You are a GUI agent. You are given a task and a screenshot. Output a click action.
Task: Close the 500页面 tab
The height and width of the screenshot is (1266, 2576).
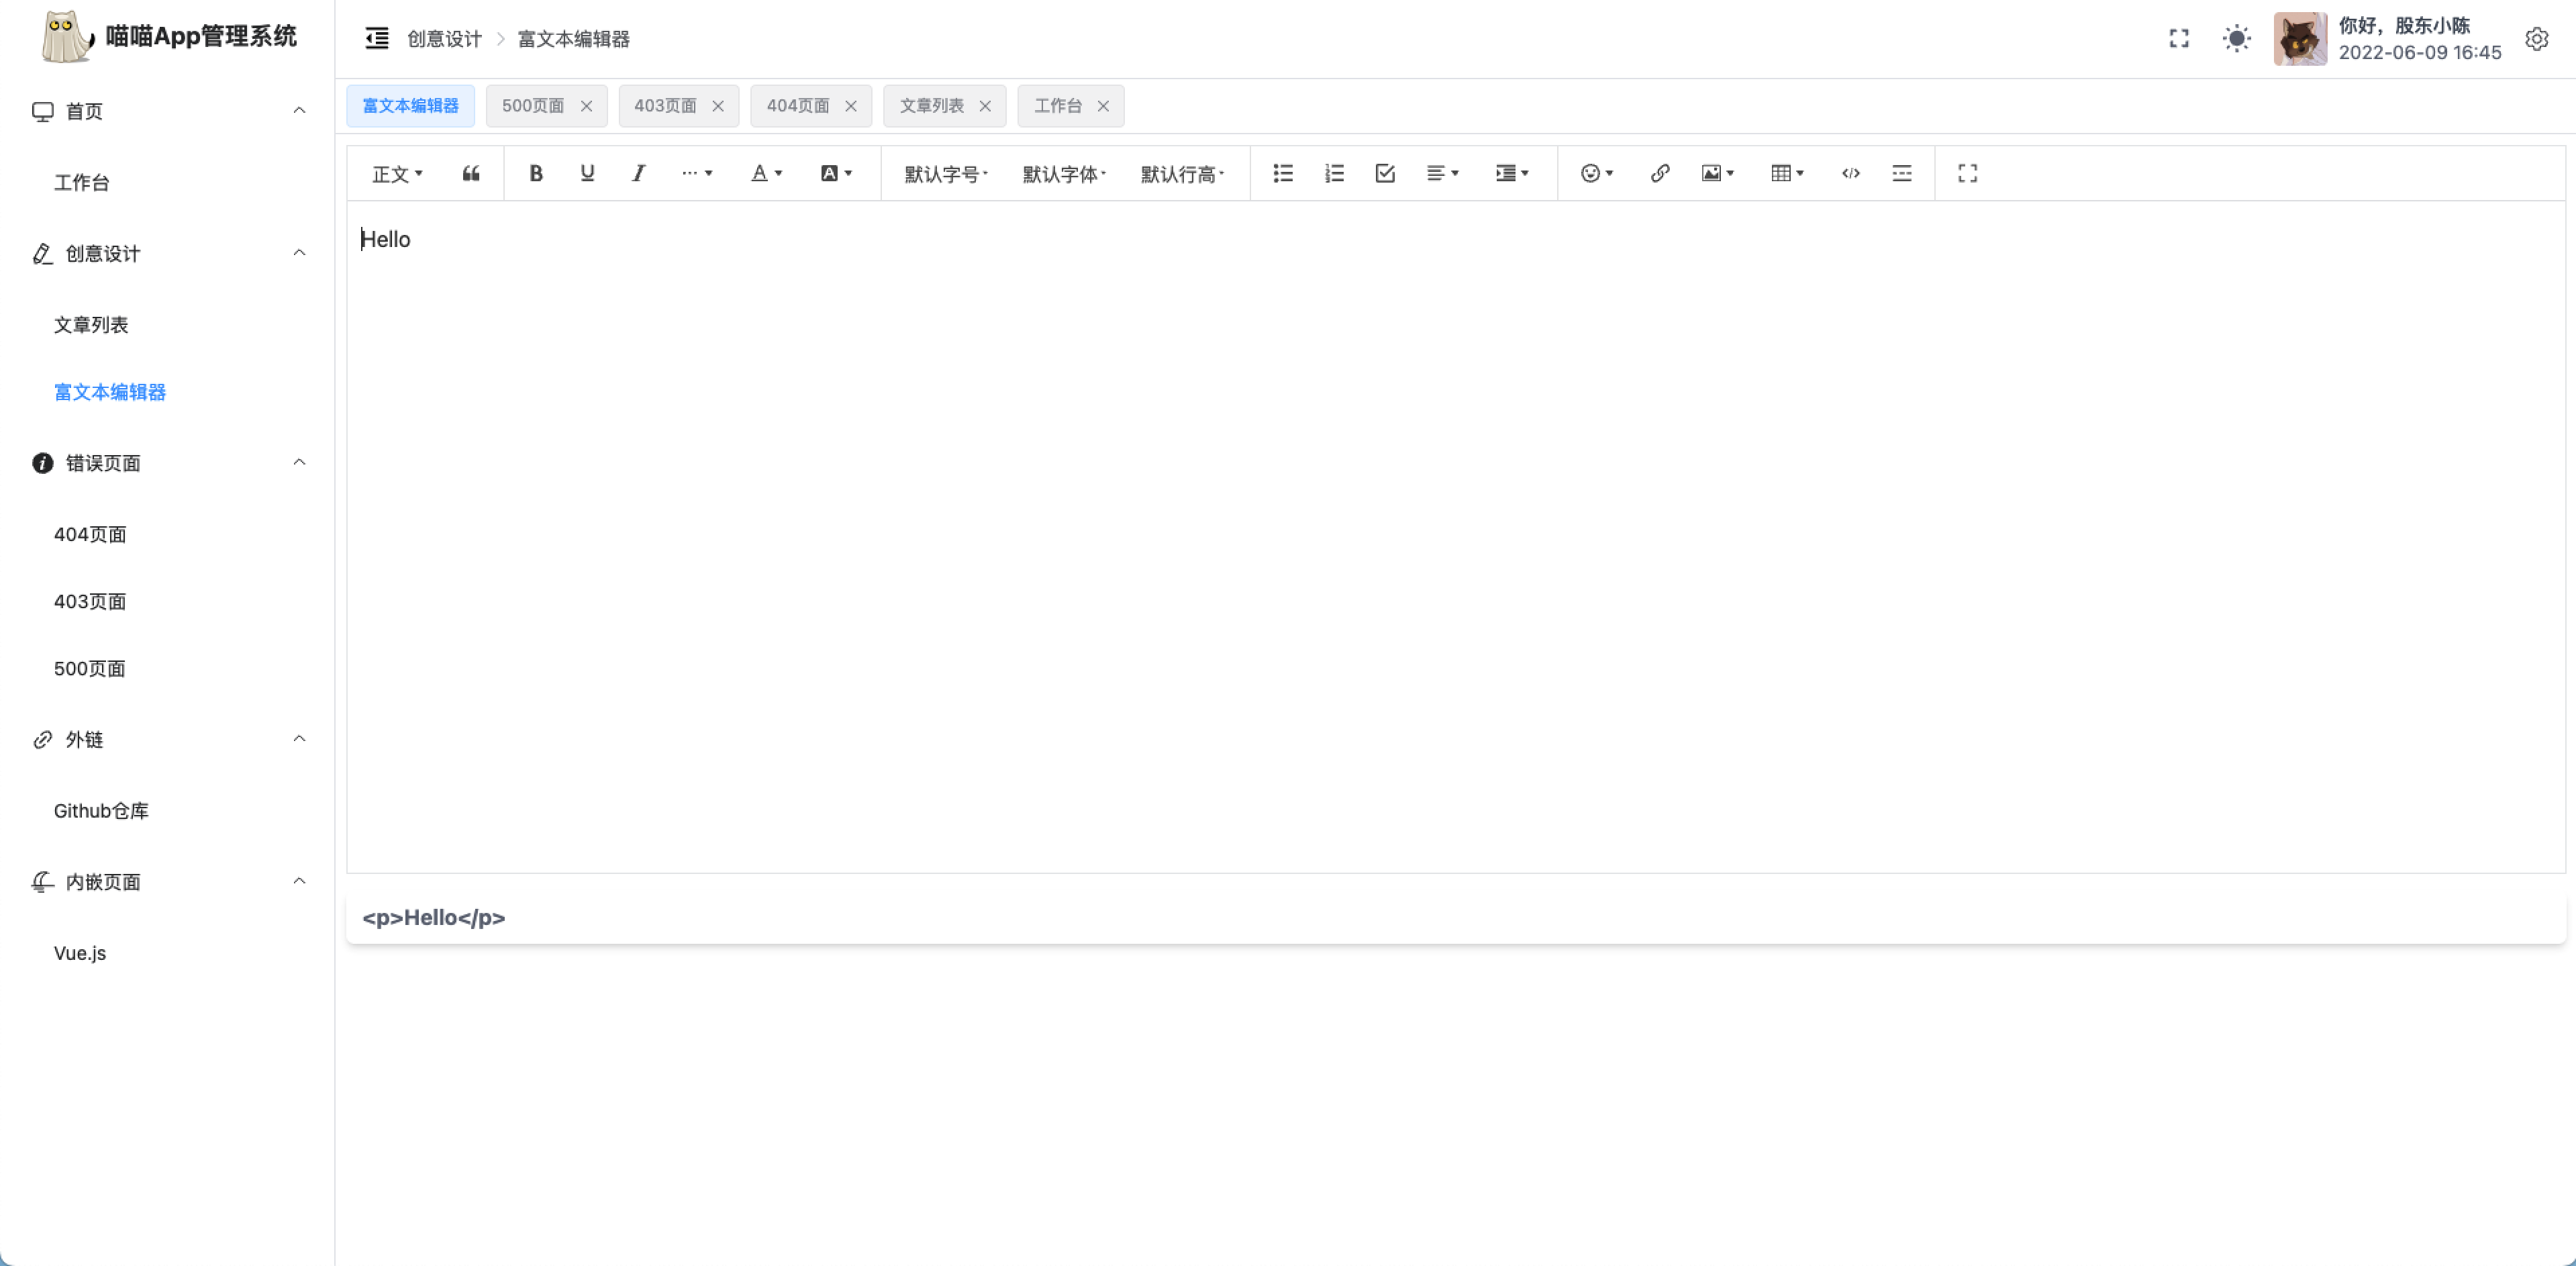587,106
